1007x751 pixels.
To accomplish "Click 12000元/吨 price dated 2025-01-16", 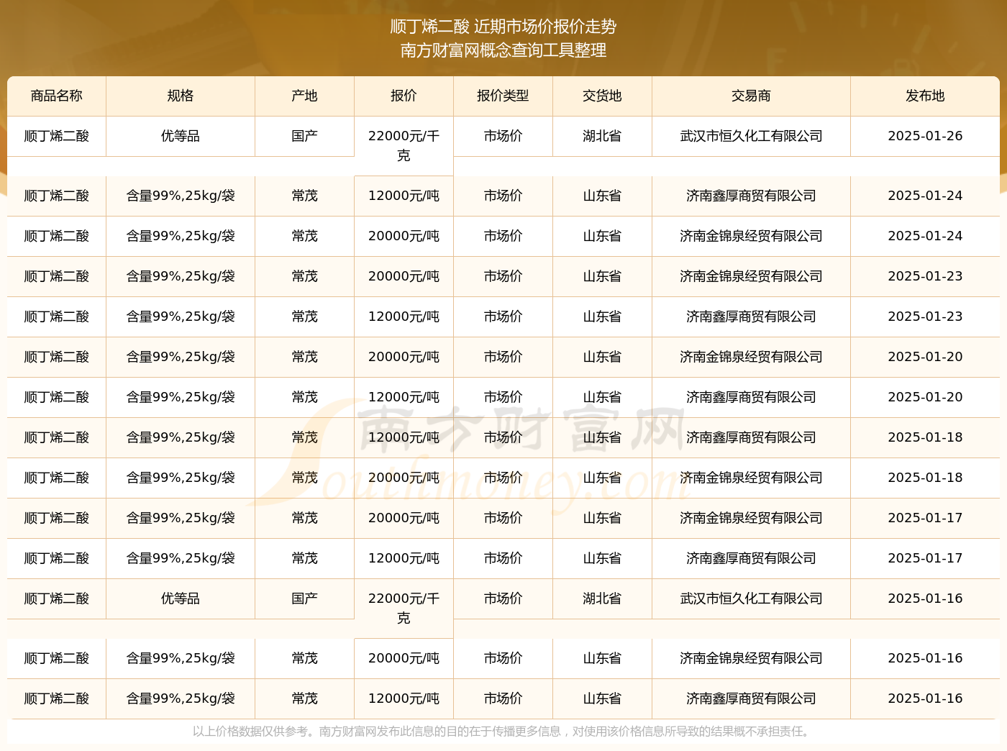I will click(x=404, y=698).
